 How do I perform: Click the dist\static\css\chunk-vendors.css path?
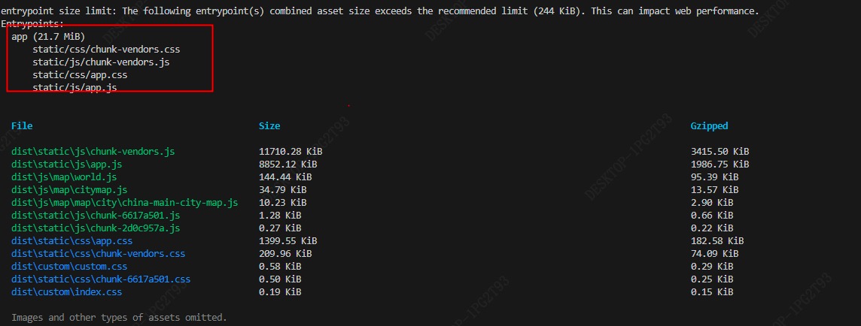tap(98, 254)
